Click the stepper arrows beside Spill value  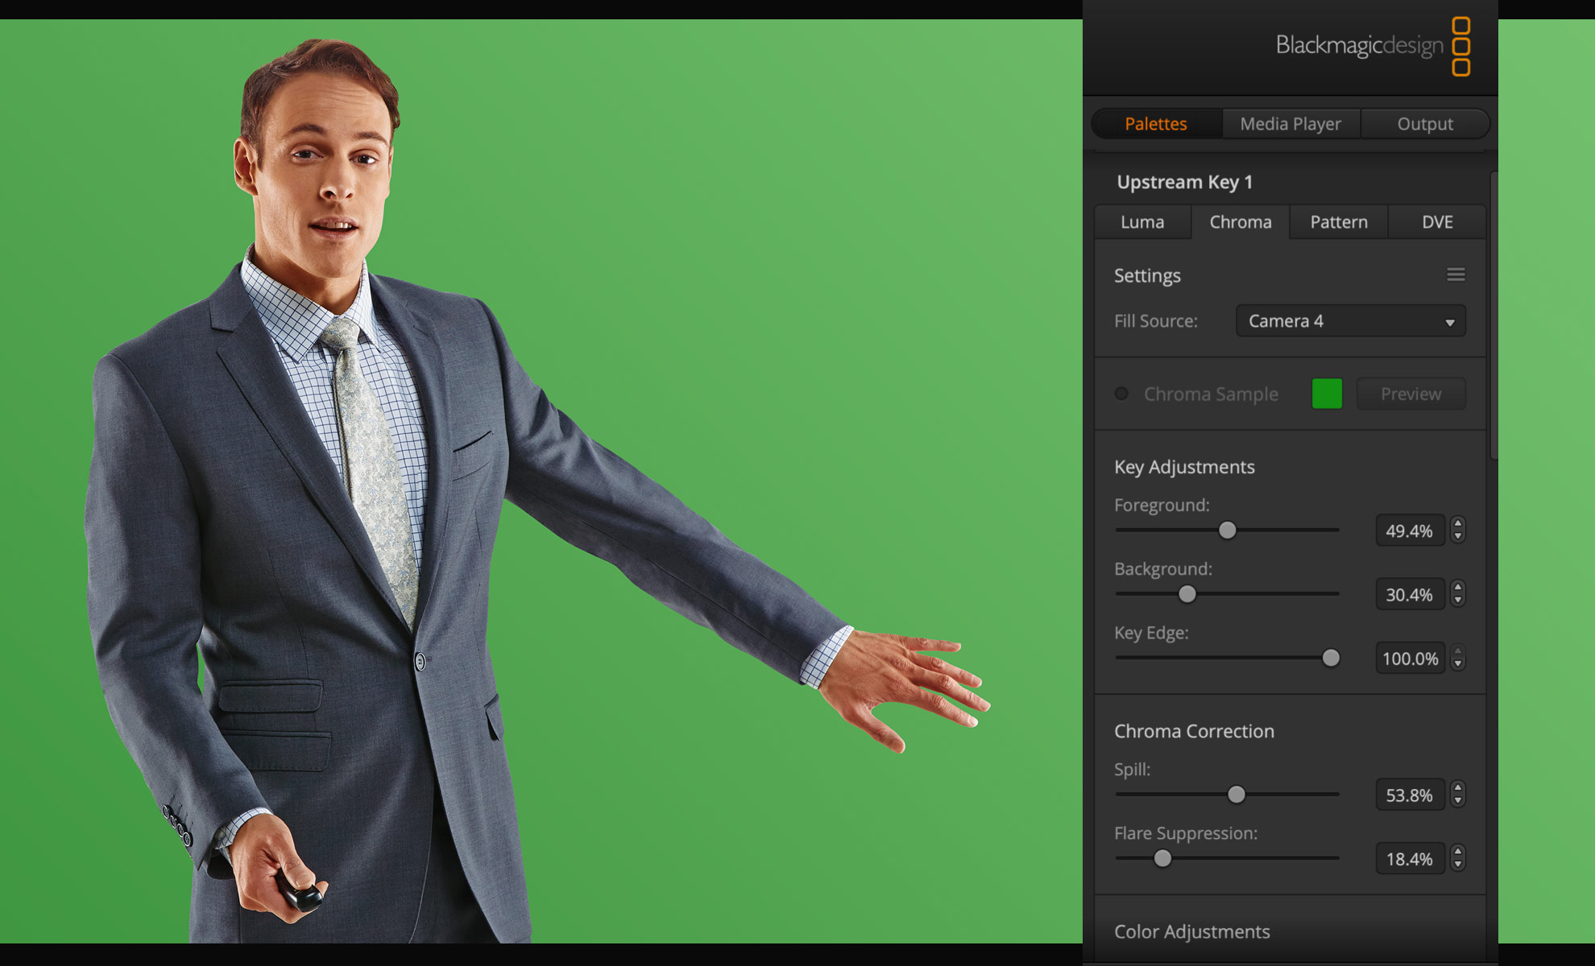click(1458, 795)
